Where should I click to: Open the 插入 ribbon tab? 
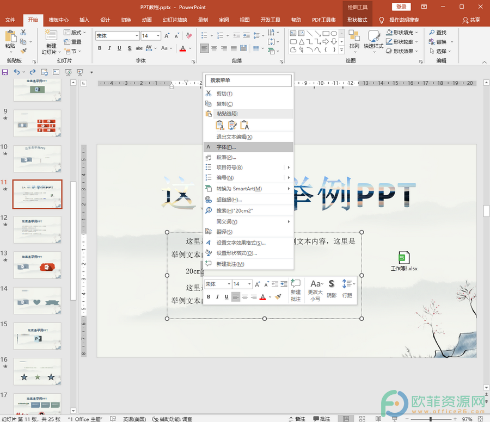[x=84, y=20]
